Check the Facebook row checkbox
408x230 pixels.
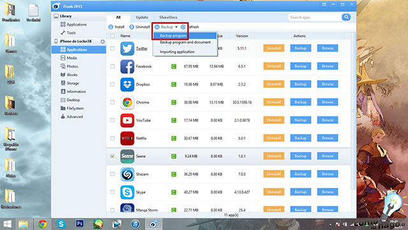pyautogui.click(x=112, y=66)
